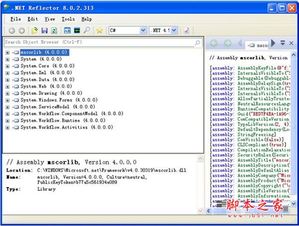Expand the System.Workflow.Activities node
The width and height of the screenshot is (299, 226).
(x=7, y=128)
